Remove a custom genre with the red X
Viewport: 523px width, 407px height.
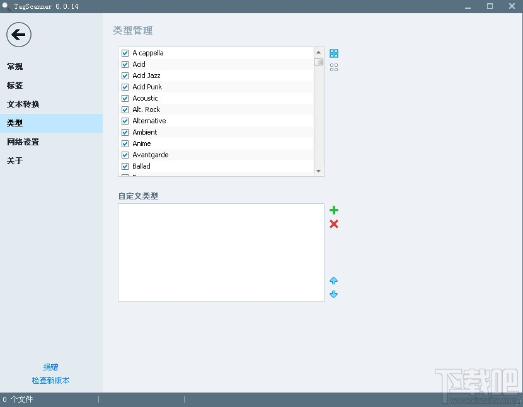tap(333, 224)
